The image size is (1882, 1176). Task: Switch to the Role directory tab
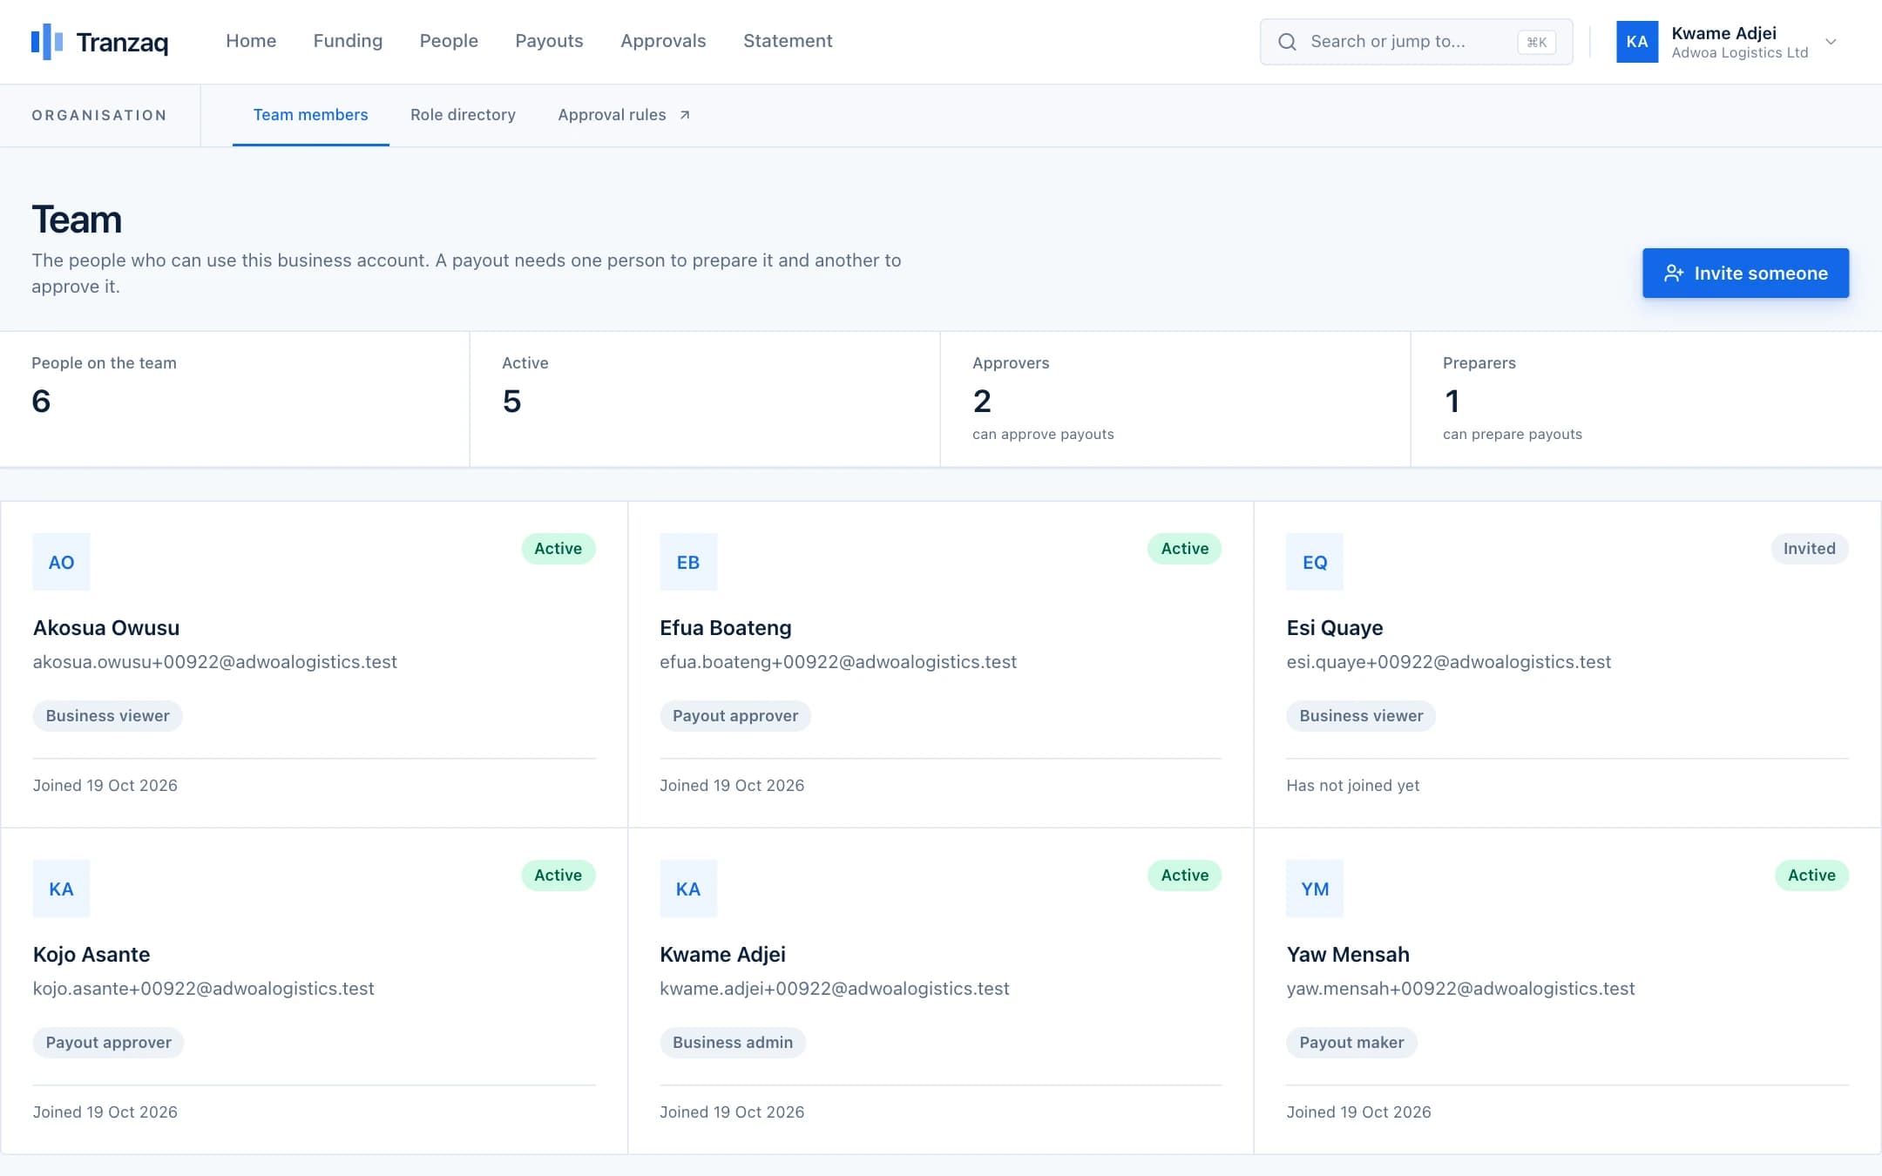point(463,115)
